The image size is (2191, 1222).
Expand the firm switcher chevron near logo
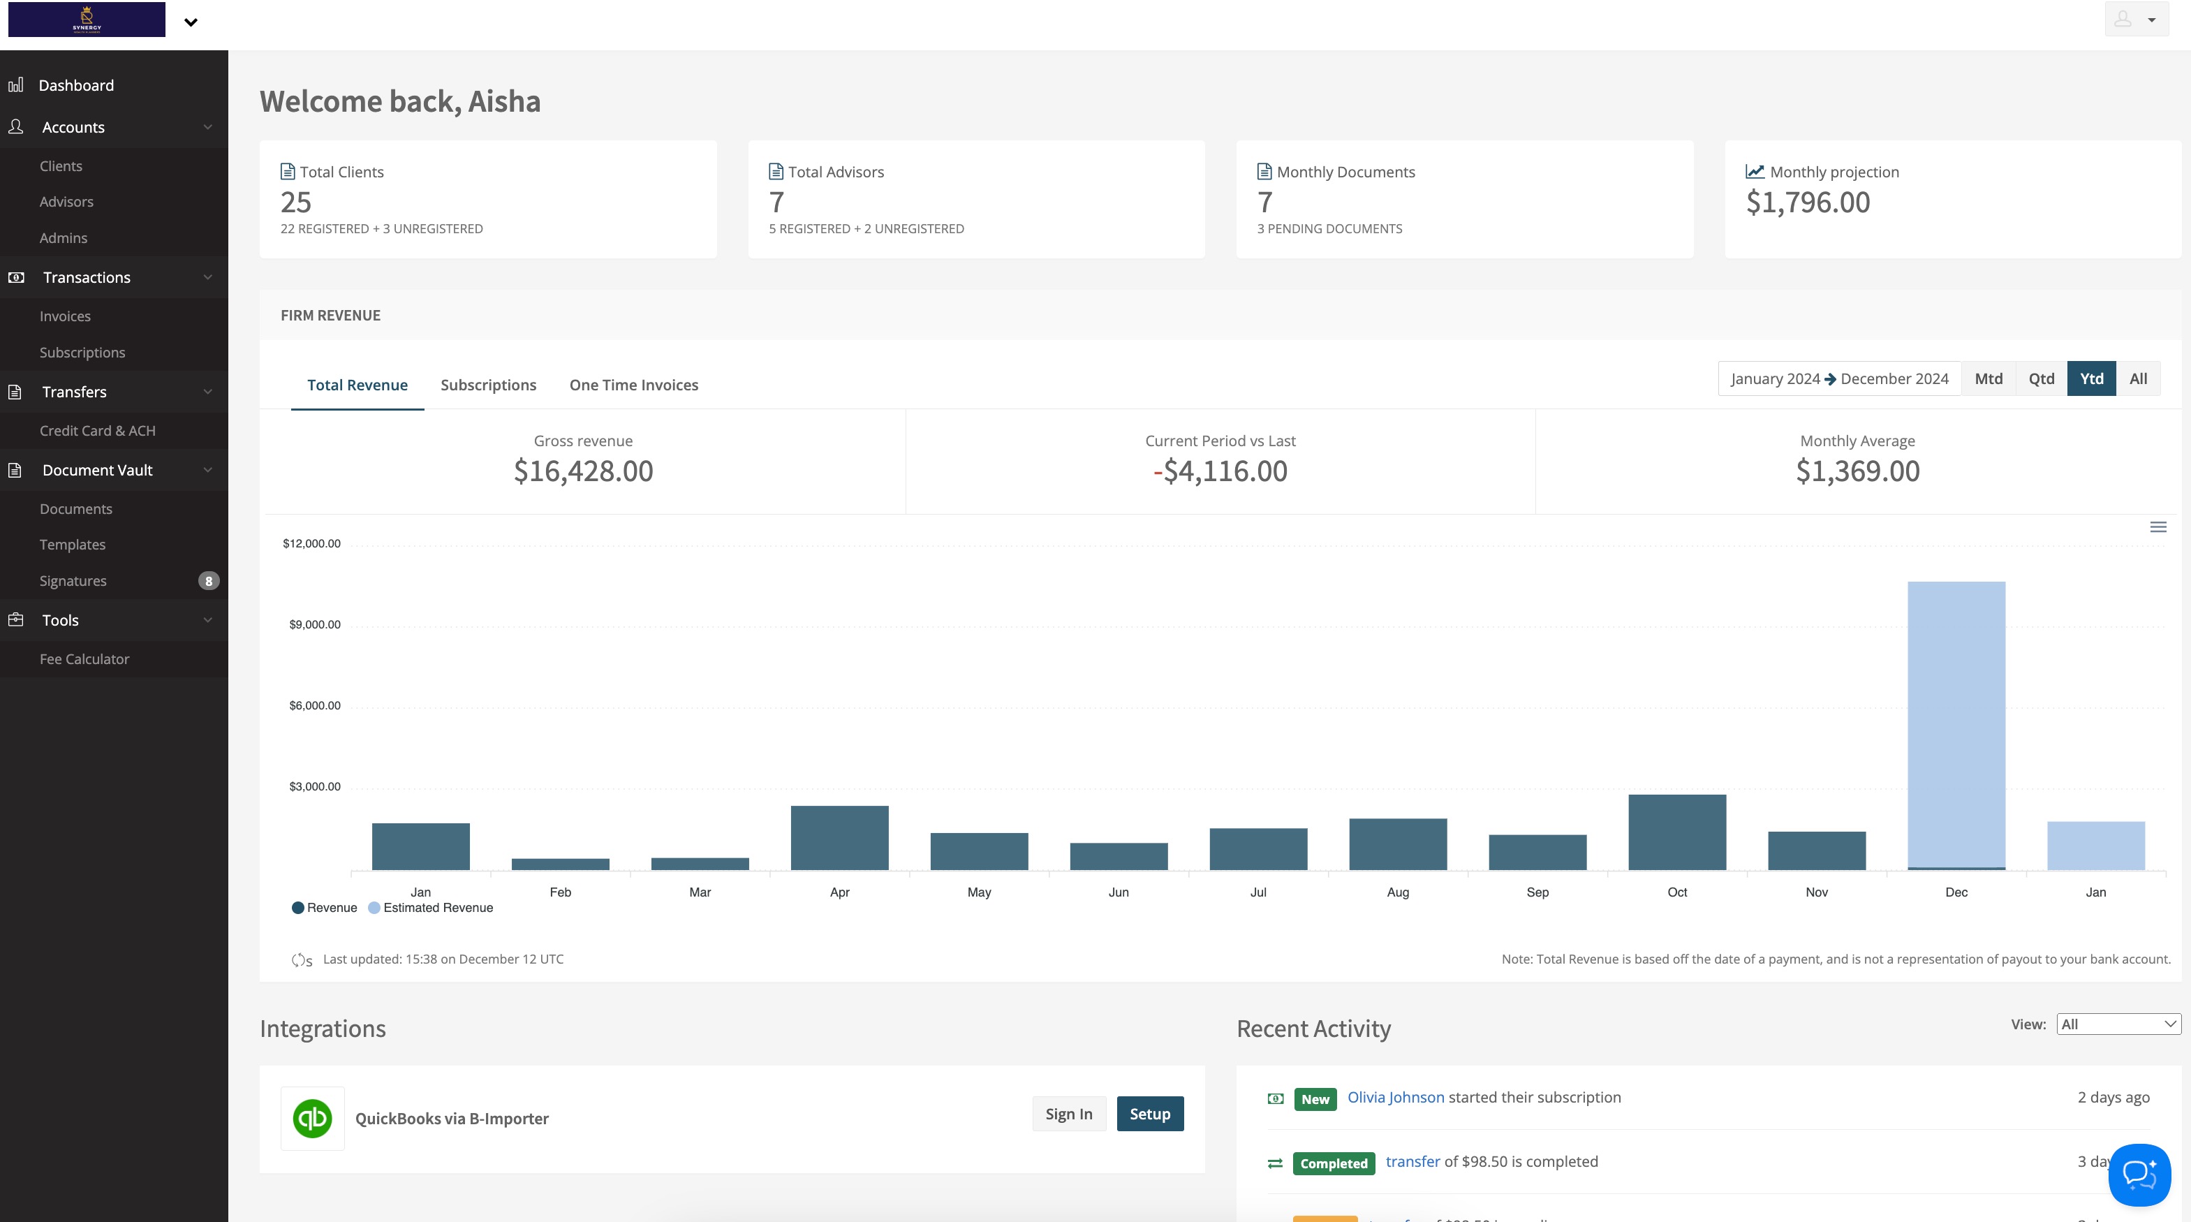click(x=191, y=22)
